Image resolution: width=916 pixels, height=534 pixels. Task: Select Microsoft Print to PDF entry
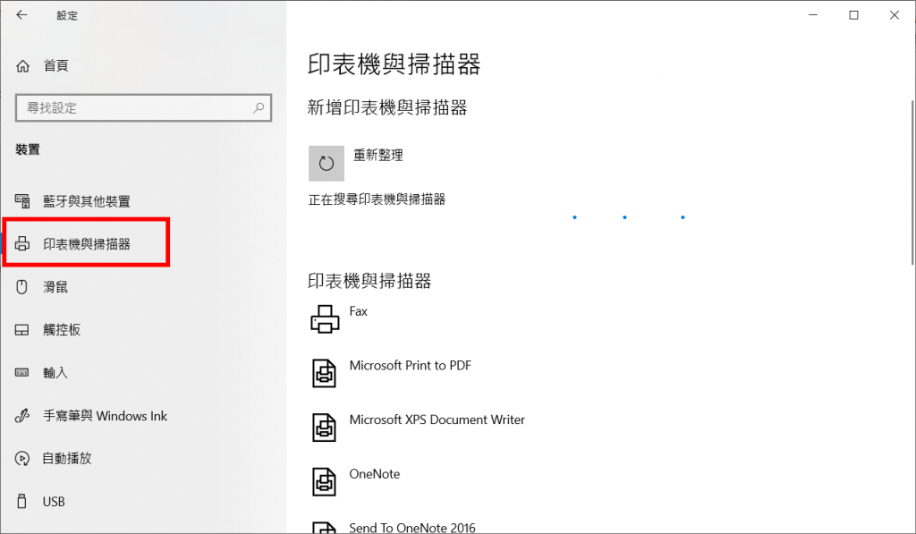point(410,366)
